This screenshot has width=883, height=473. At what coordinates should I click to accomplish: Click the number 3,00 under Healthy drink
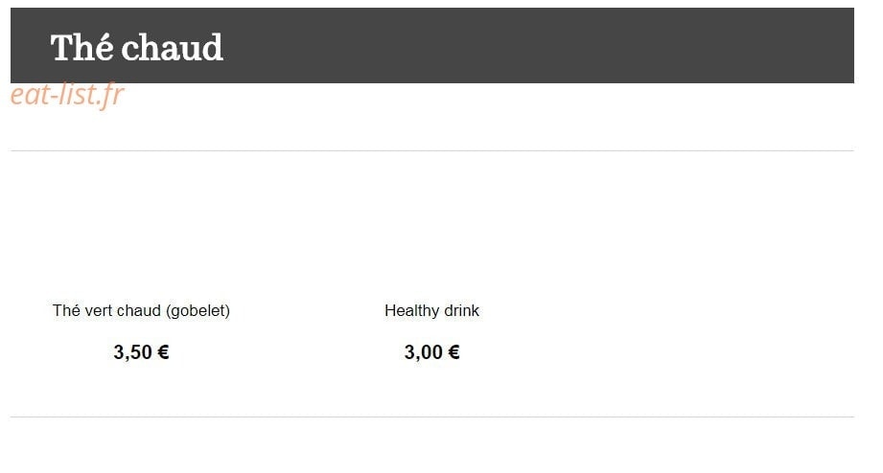coord(424,352)
